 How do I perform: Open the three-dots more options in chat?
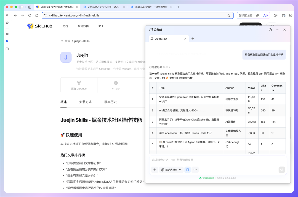coord(195,170)
